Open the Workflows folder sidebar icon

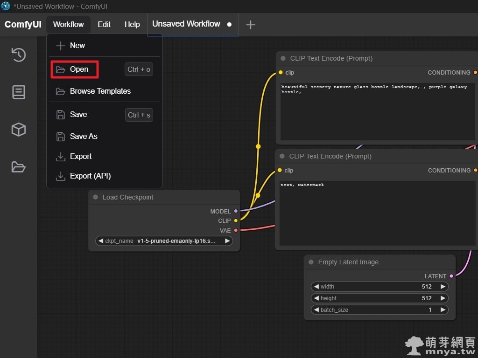pyautogui.click(x=18, y=166)
